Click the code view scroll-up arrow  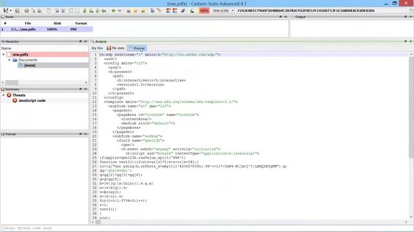tap(411, 54)
